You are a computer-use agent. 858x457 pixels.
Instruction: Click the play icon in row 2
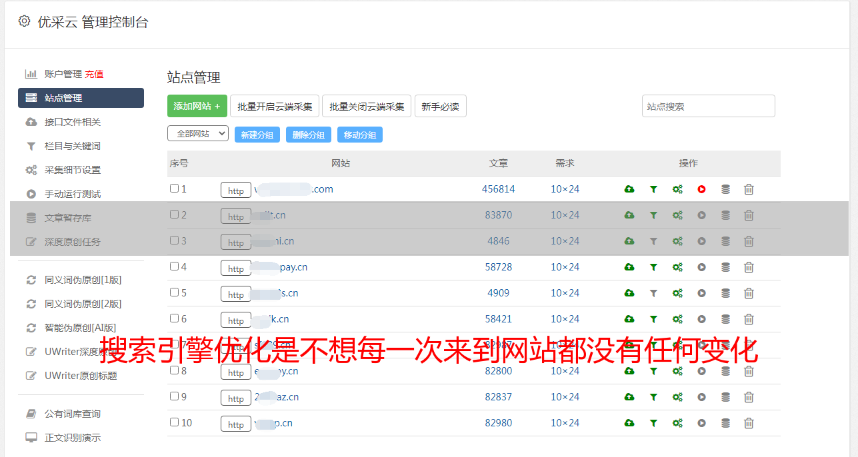(701, 215)
